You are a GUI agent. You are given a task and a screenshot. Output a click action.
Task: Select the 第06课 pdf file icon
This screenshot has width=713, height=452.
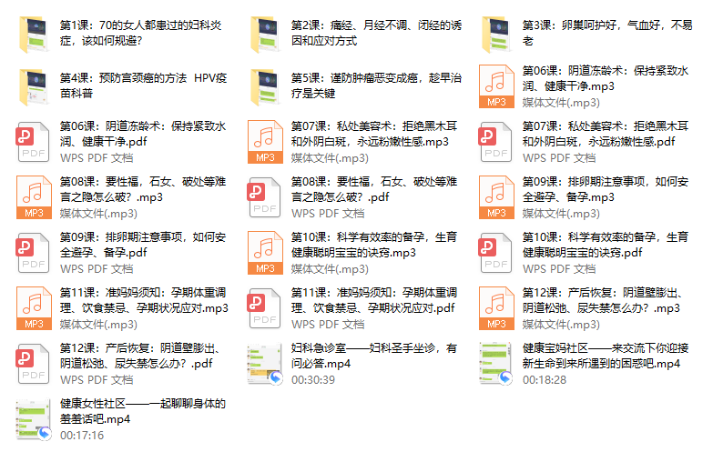pyautogui.click(x=33, y=142)
